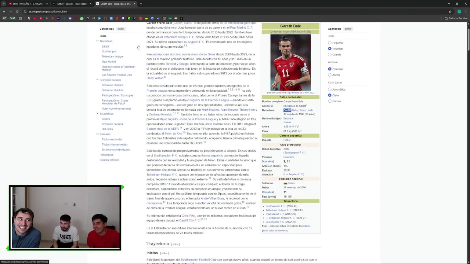
Task: Select Pequeño text size
Action: tap(330, 43)
